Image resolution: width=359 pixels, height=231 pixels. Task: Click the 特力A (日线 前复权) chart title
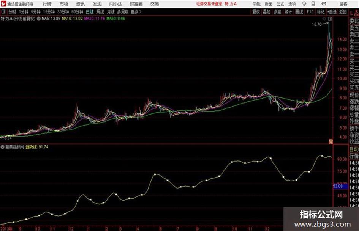tap(18, 19)
